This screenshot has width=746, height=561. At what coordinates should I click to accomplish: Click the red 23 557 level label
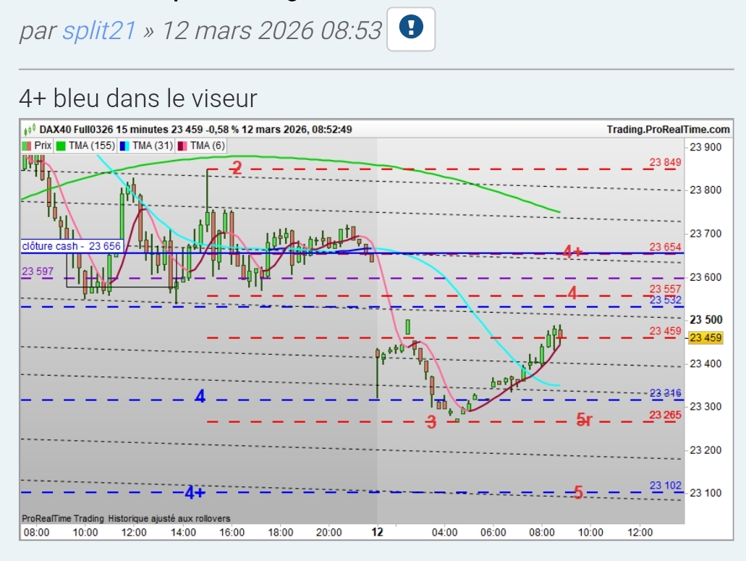[665, 289]
